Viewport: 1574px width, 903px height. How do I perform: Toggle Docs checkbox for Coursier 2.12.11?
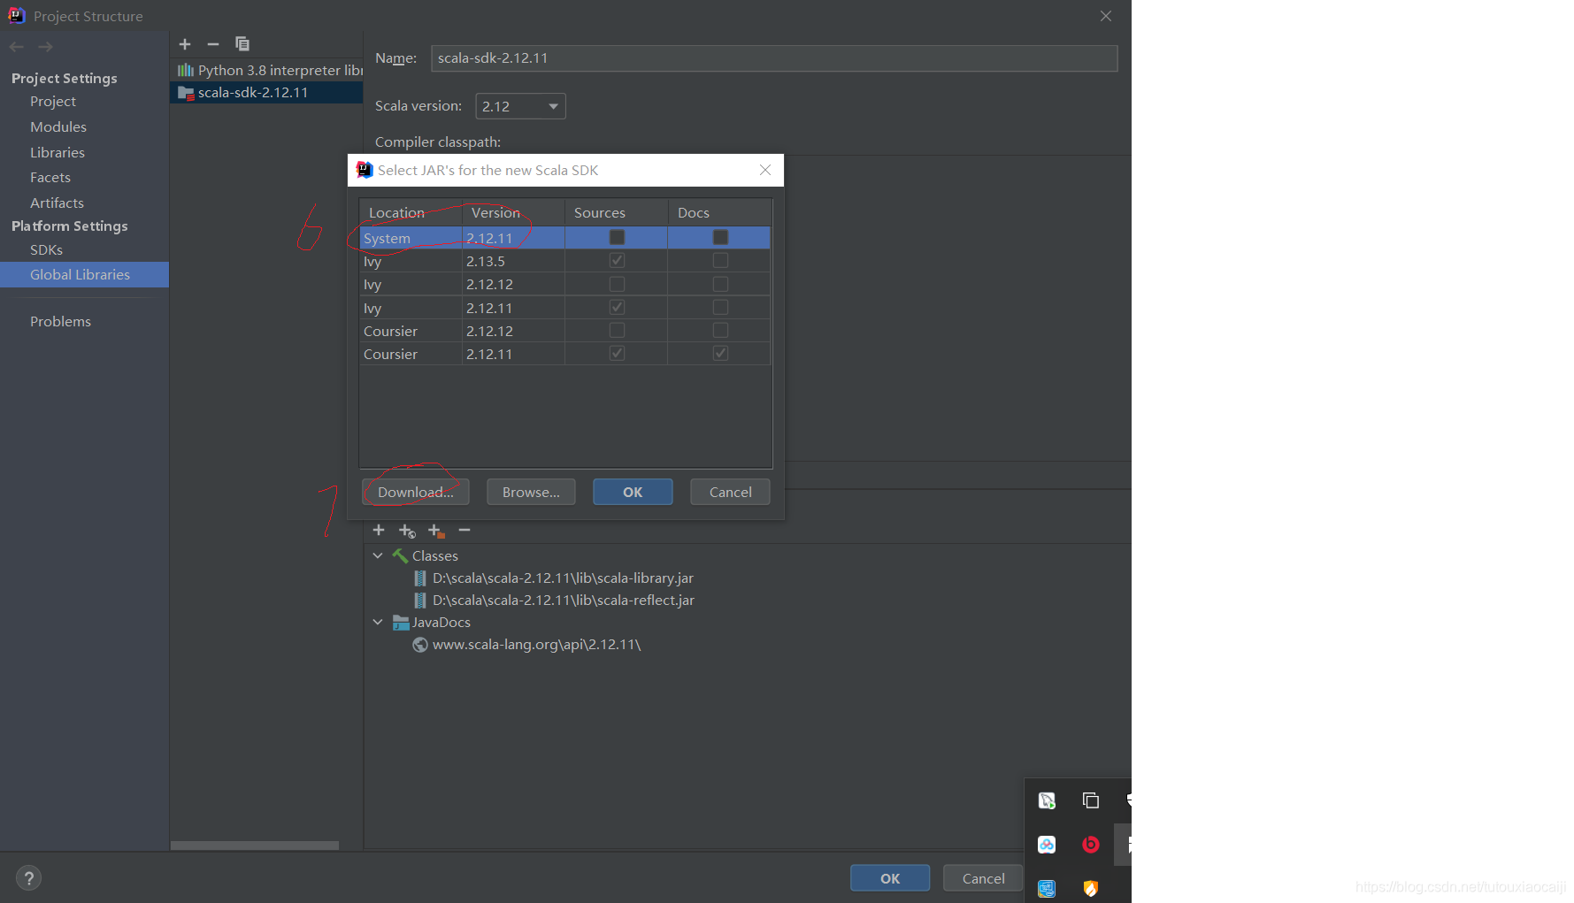[720, 353]
